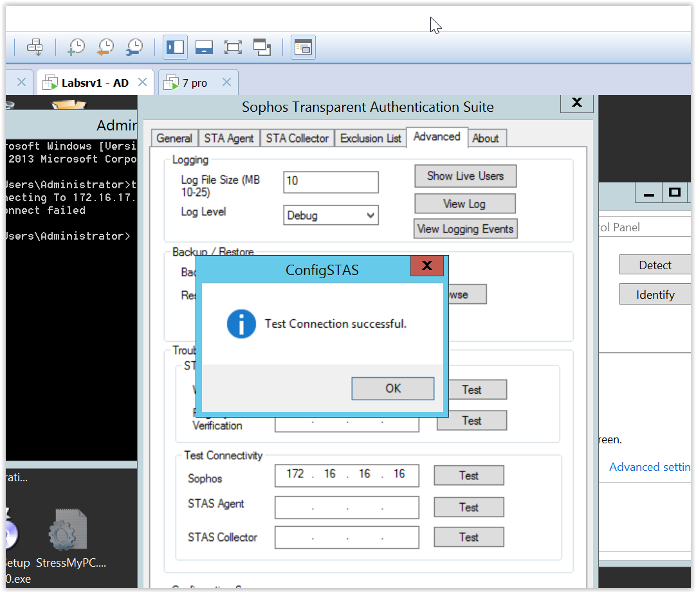
Task: Switch to the Labsrv1 - AD tab
Action: click(x=95, y=83)
